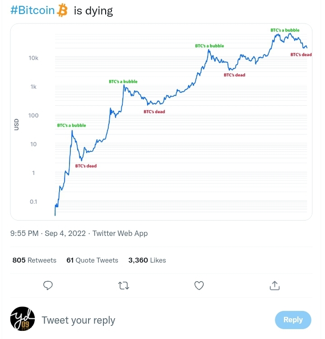325x339 pixels.
Task: View the 61 Quote Tweets list
Action: [92, 260]
